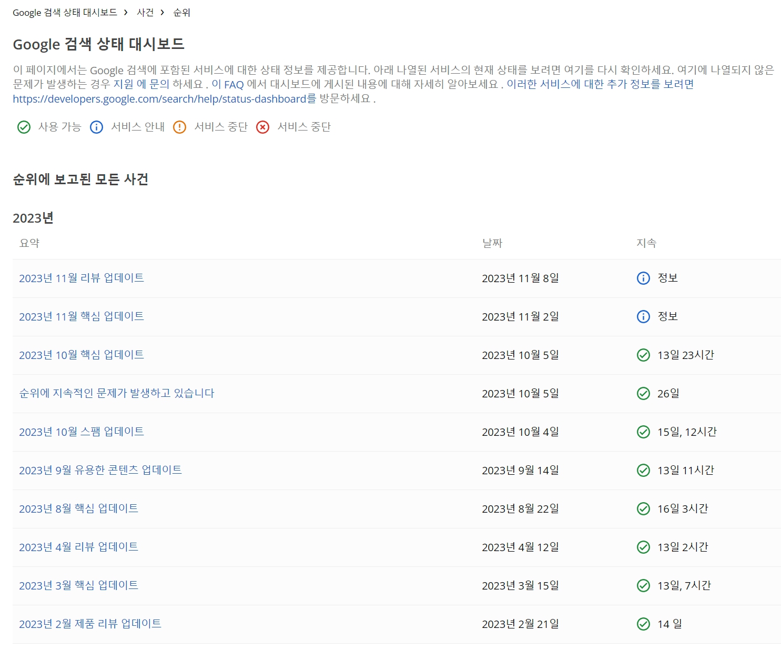The height and width of the screenshot is (659, 781).
Task: Click the duration text 16일 3시간
Action: 683,509
